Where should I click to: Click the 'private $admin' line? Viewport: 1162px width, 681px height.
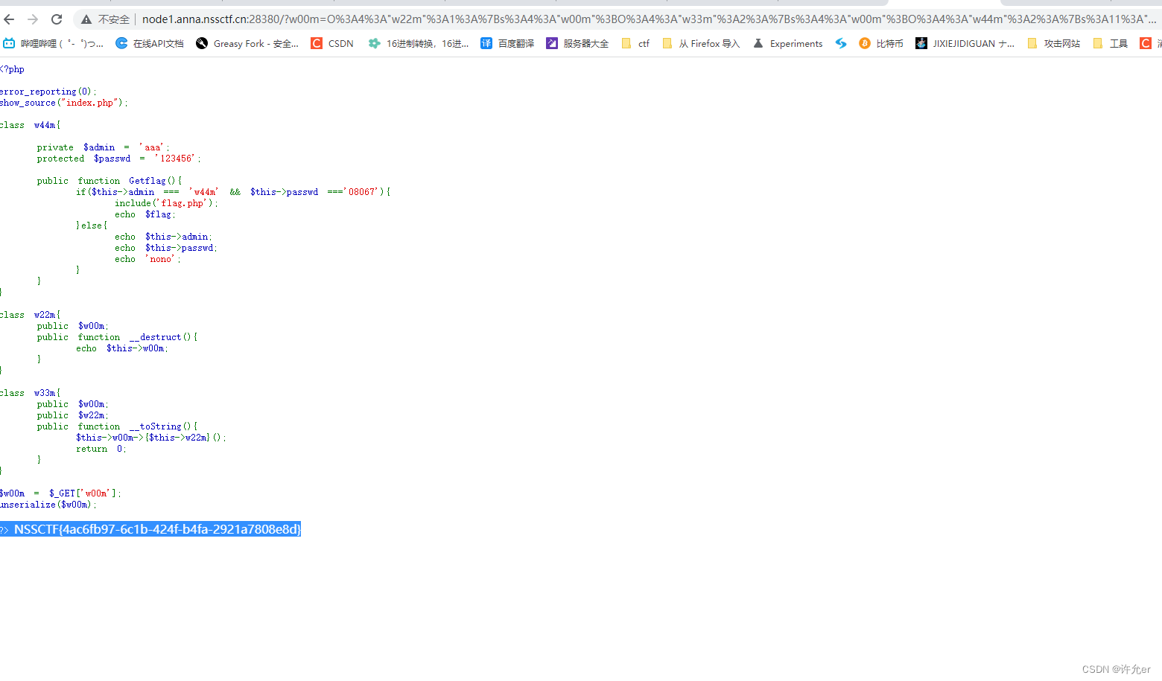coord(104,147)
